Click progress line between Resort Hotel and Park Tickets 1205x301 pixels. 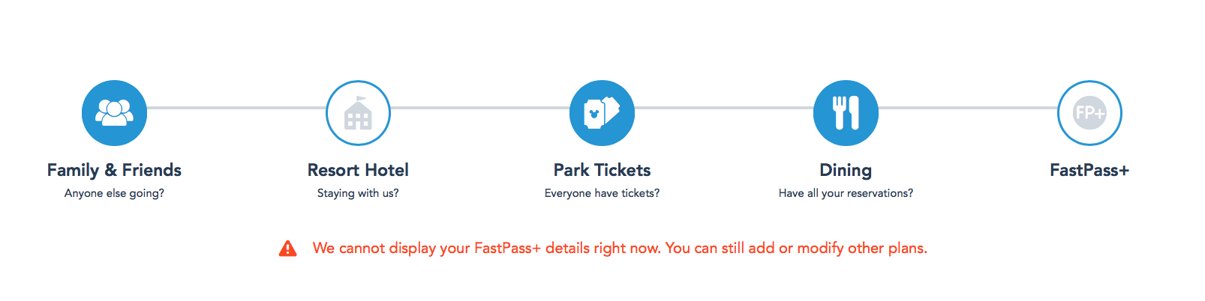pos(480,108)
